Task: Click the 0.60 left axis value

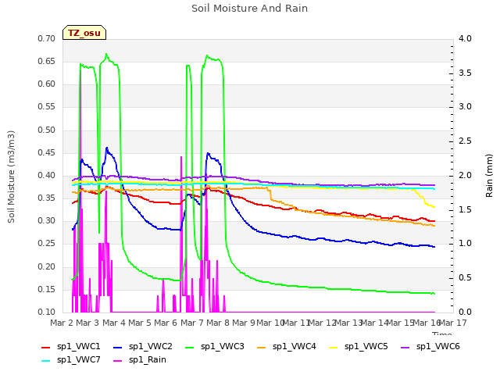Action: pyautogui.click(x=47, y=84)
